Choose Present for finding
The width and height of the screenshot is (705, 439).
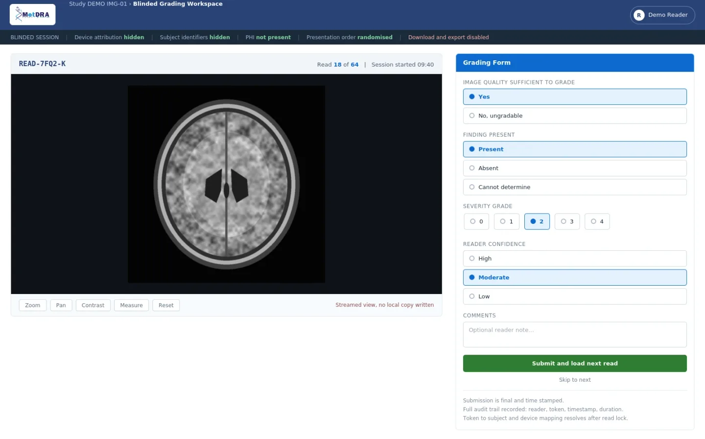575,149
